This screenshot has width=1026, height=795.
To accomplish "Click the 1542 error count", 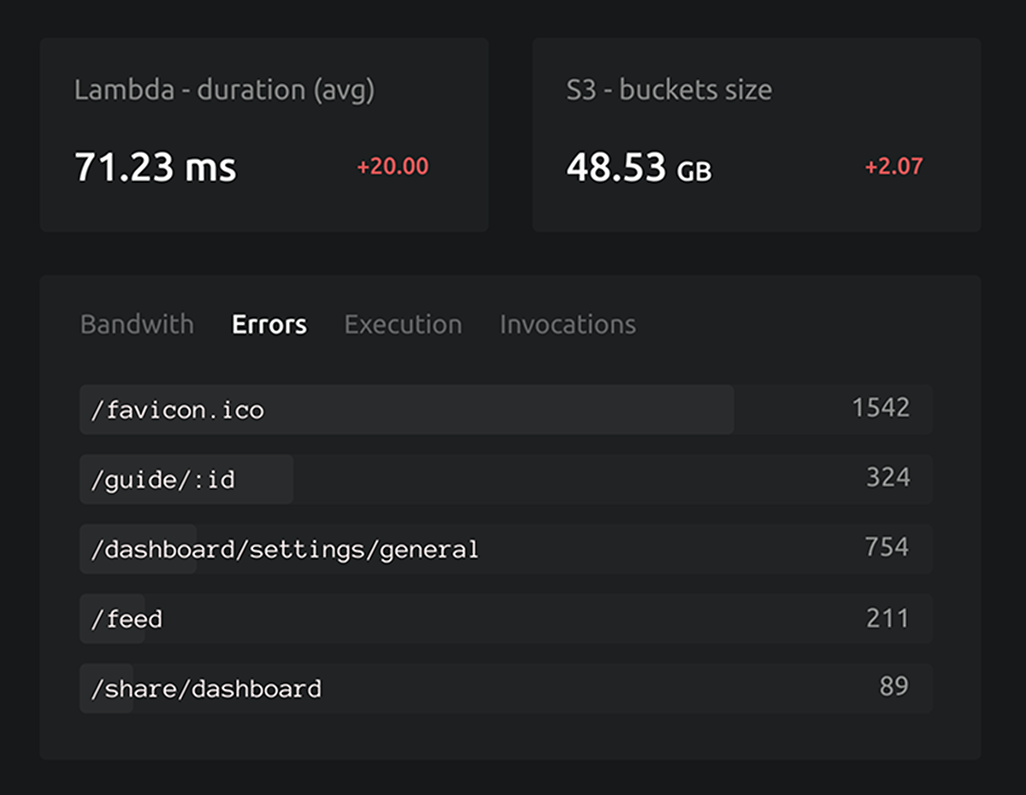I will (x=880, y=408).
